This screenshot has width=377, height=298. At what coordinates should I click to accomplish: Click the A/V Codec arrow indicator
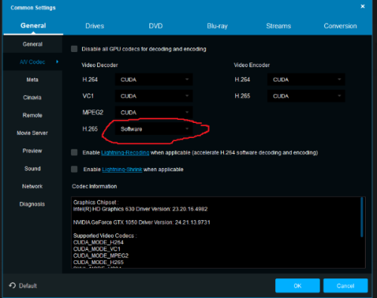[57, 62]
